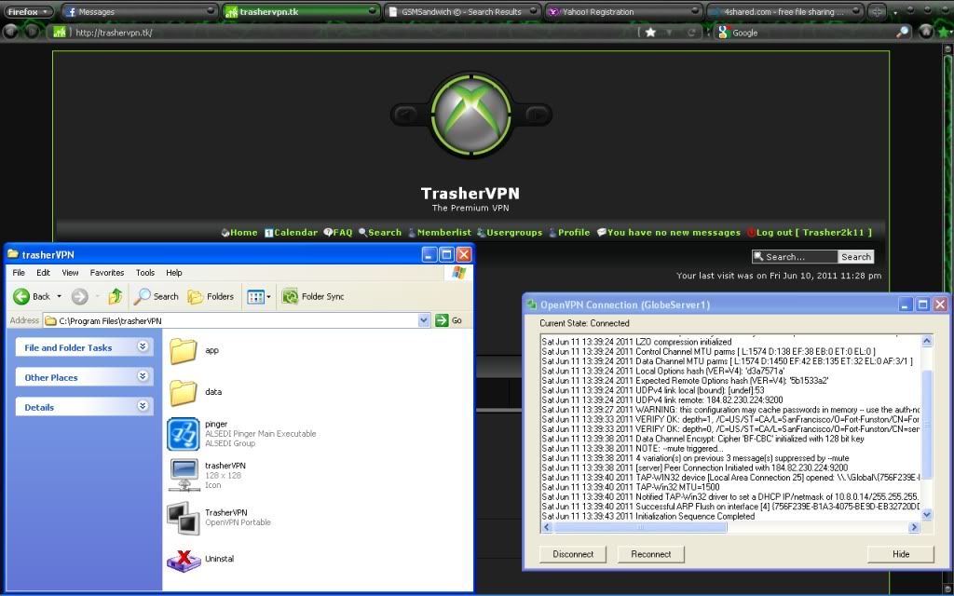Click the Explorer Search toolbar button

tap(157, 296)
